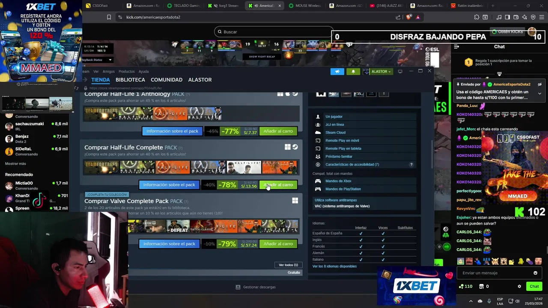
Task: Click Ver todos (1) button
Action: [x=288, y=265]
